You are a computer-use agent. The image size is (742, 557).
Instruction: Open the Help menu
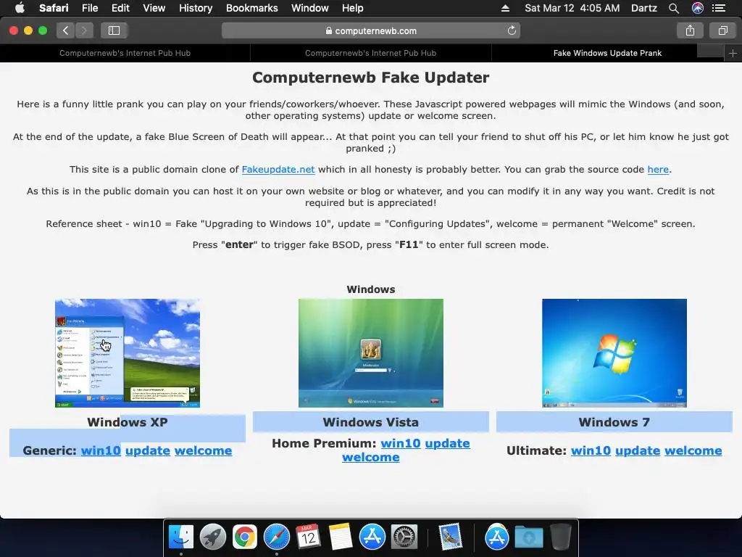tap(353, 8)
